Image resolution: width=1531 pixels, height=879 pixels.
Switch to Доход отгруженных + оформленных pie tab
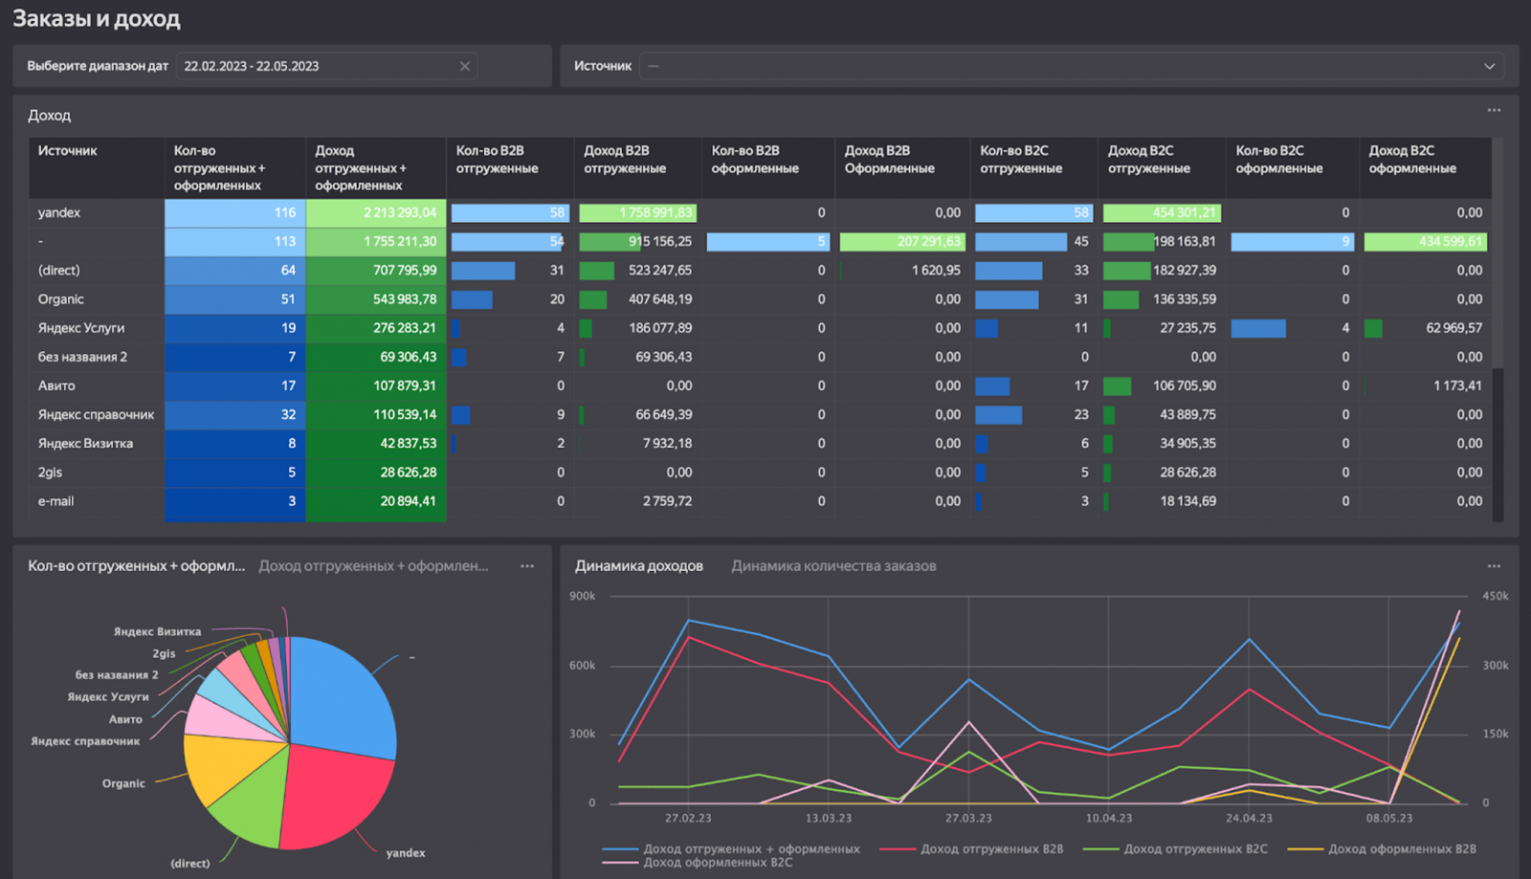(373, 566)
